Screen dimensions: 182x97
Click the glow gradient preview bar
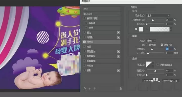click(160, 29)
